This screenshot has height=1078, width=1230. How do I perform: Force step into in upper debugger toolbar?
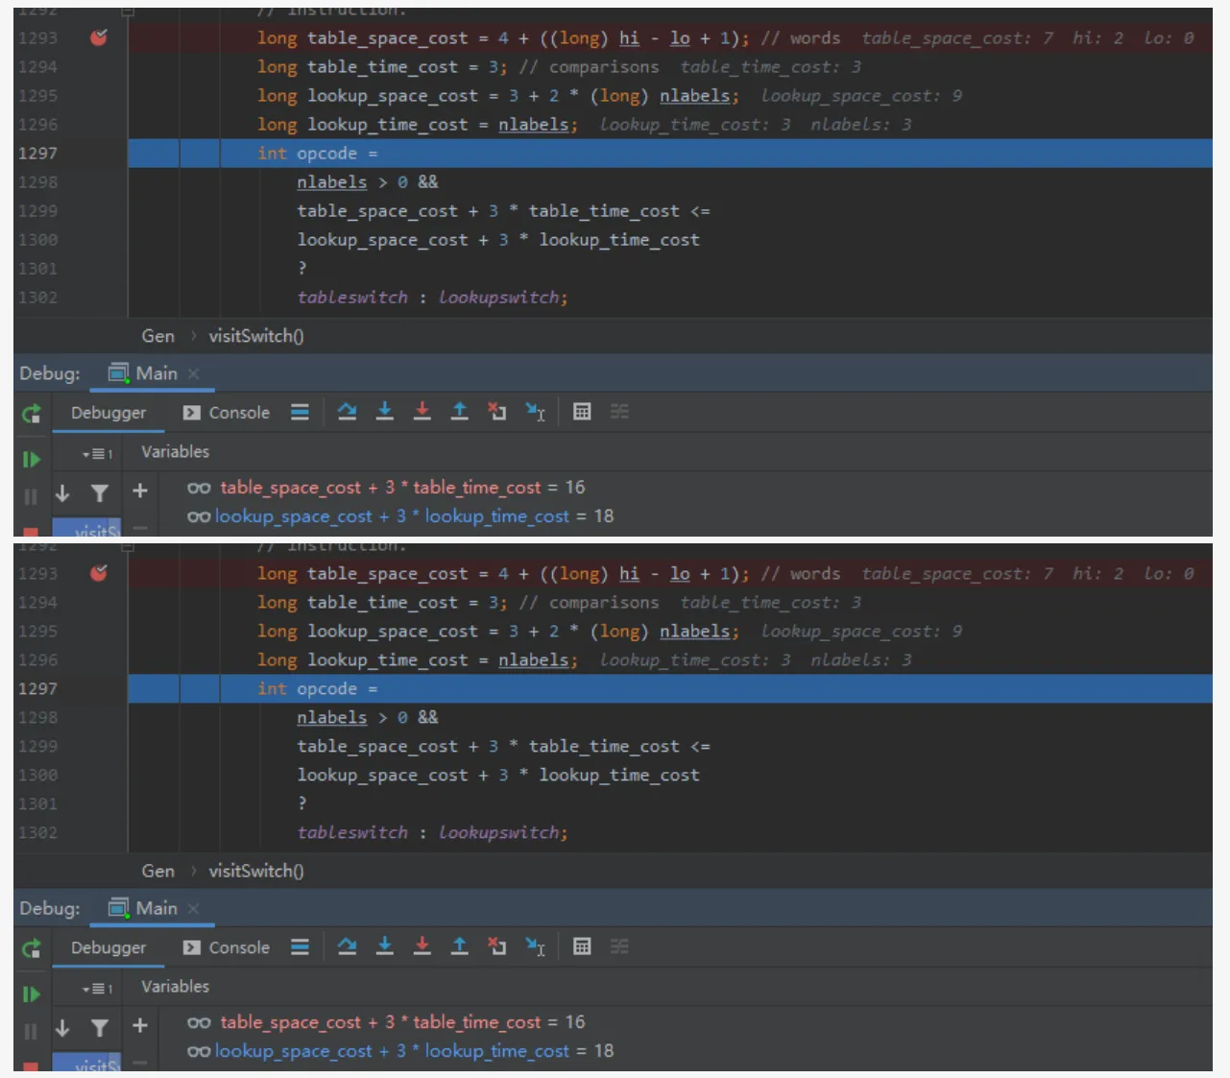(x=422, y=412)
